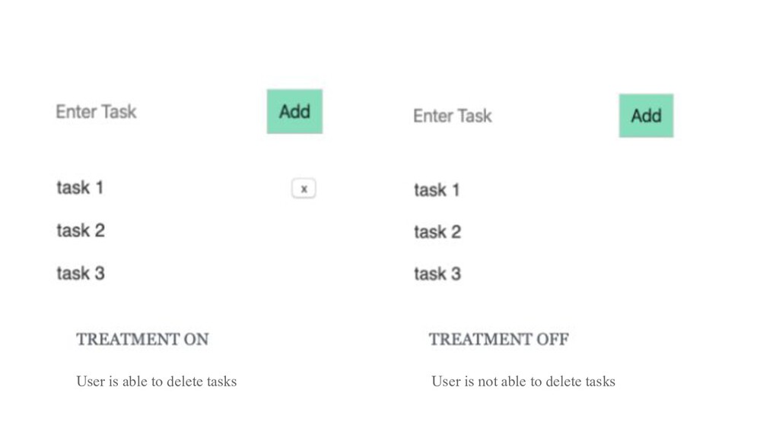
Task: Click the word "OFF" in the treatment heading
Action: coord(552,339)
